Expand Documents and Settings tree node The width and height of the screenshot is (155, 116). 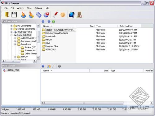pyautogui.click(x=15, y=41)
